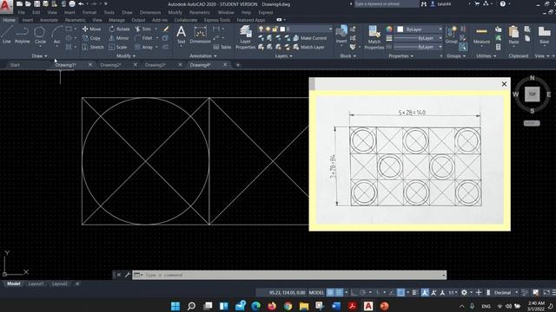Image resolution: width=556 pixels, height=312 pixels.
Task: Toggle ortho mode in status bar
Action: tap(354, 293)
